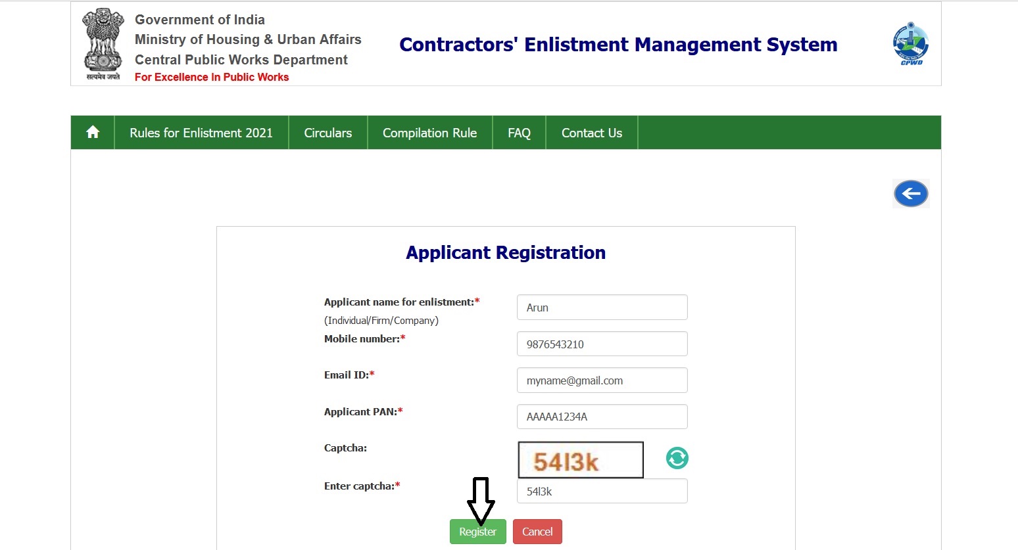Image resolution: width=1018 pixels, height=550 pixels.
Task: Open the Compilation Rule page
Action: pos(429,133)
